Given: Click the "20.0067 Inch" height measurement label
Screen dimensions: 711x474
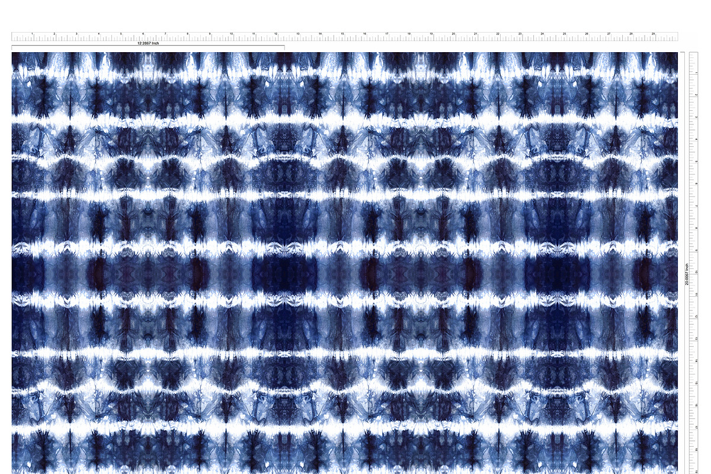Looking at the screenshot, I should 687,274.
